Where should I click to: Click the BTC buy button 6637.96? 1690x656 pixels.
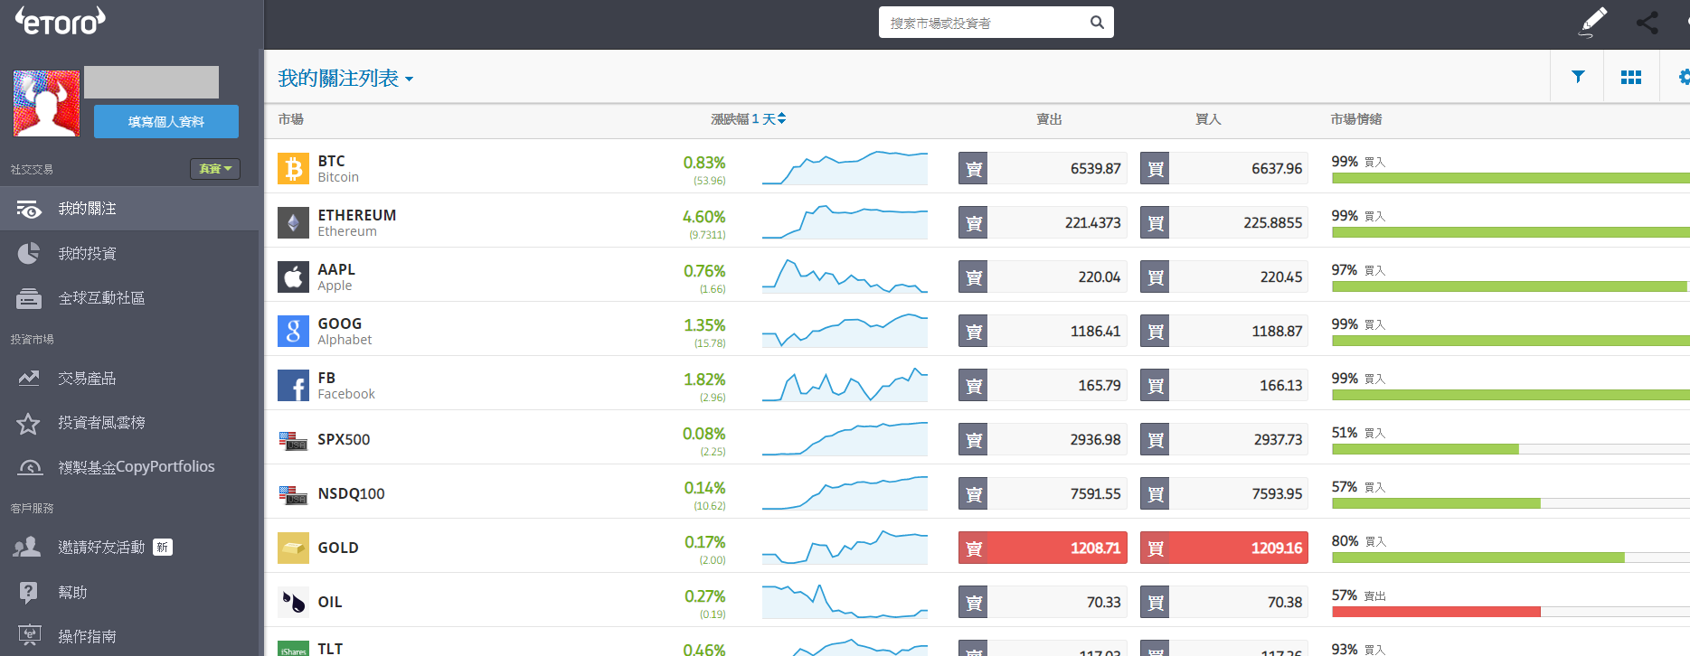[1224, 168]
